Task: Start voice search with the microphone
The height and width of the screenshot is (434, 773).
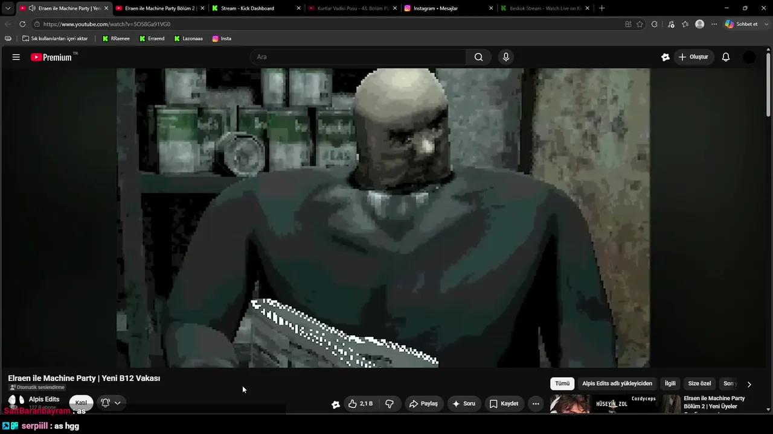Action: coord(506,57)
